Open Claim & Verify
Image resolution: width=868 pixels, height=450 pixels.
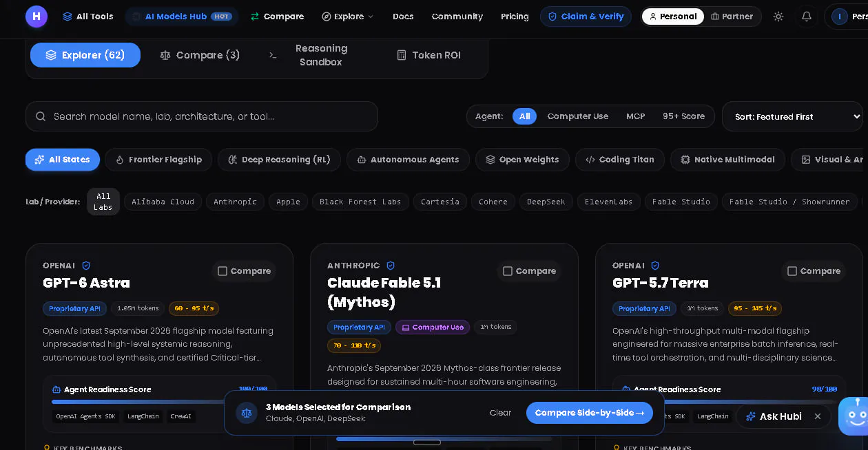coord(586,17)
